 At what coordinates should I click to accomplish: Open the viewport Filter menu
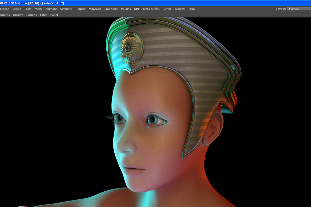43,15
